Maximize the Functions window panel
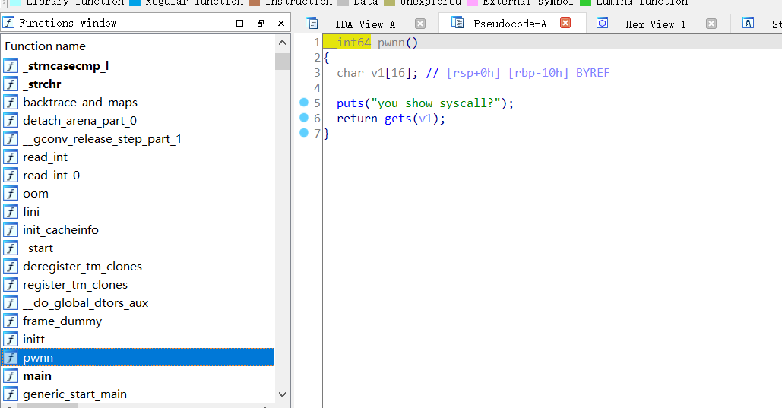Screen dimensions: 782x408 tap(240, 23)
